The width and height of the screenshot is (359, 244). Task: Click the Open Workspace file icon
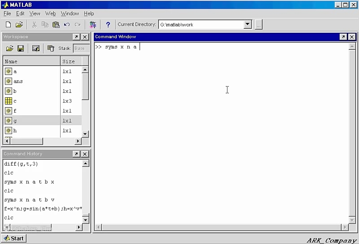10,48
